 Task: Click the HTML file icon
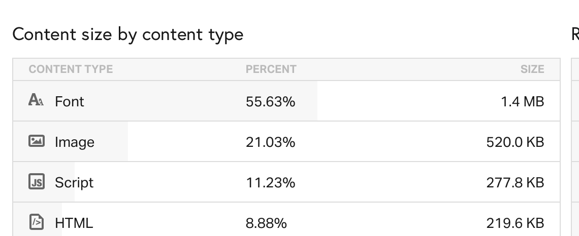36,222
